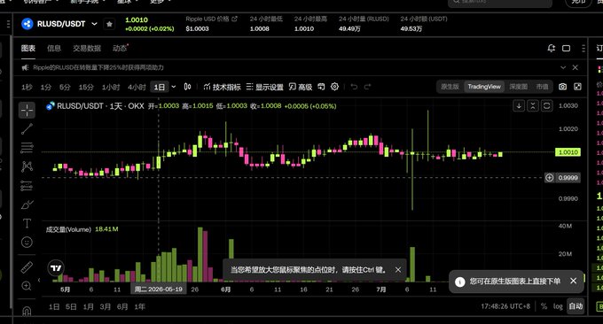Switch to the 深度图 depth chart
Viewport: 603px width, 324px height.
519,87
